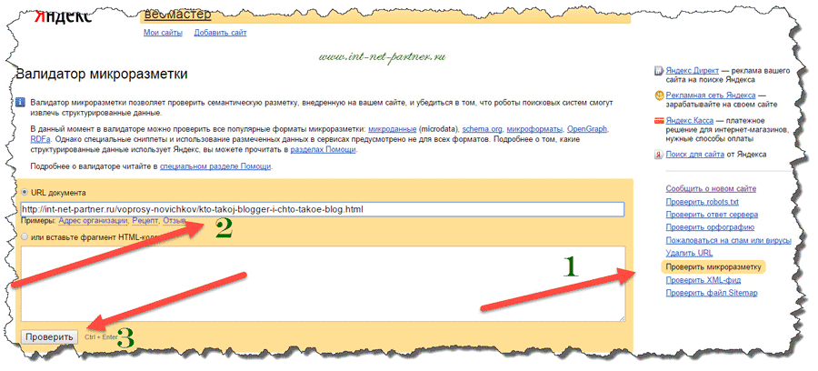Viewport: 818px width, 371px height.
Task: Click the Проверить button
Action: (50, 336)
